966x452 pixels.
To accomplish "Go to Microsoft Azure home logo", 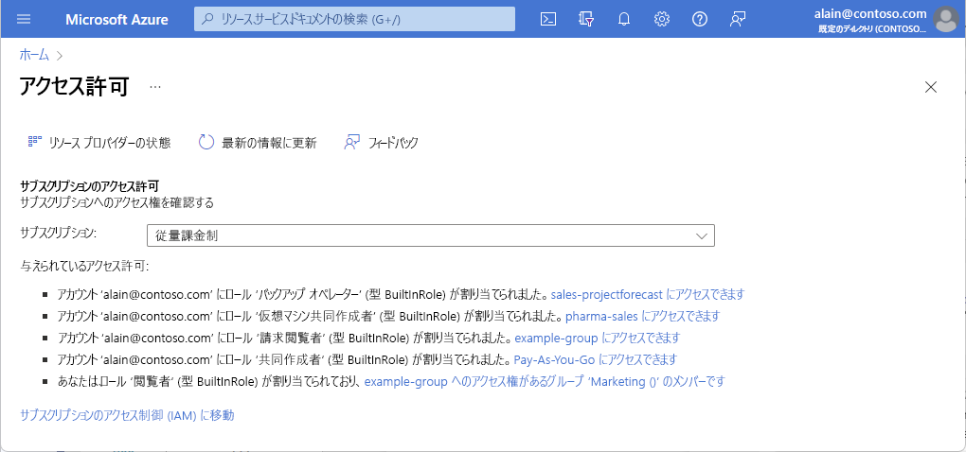I will (x=116, y=19).
